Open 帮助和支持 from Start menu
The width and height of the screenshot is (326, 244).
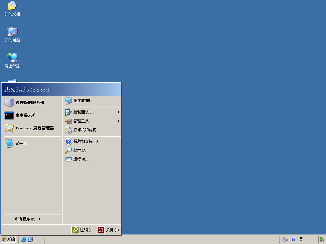[x=92, y=141]
